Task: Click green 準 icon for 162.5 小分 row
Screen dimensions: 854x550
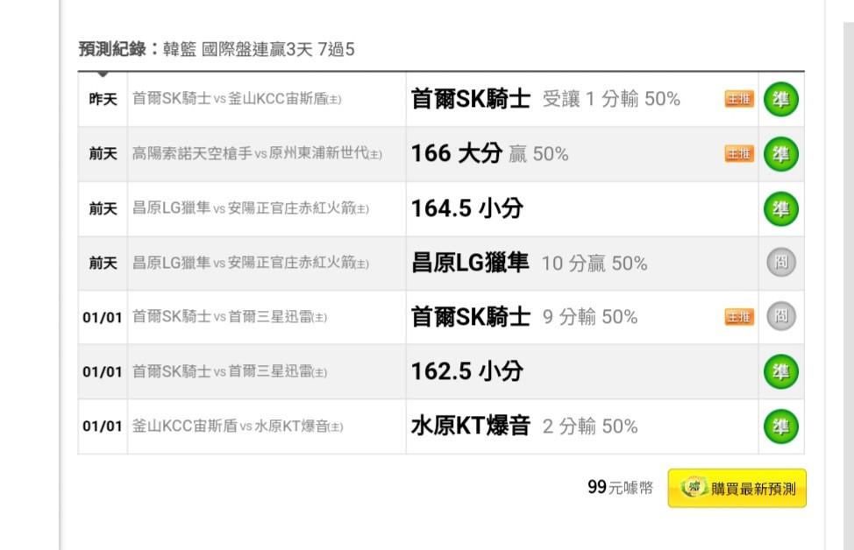Action: point(781,371)
